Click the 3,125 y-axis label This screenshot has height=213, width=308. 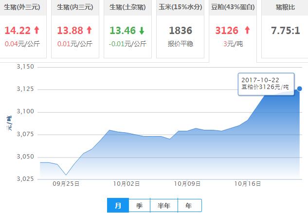tap(25, 89)
